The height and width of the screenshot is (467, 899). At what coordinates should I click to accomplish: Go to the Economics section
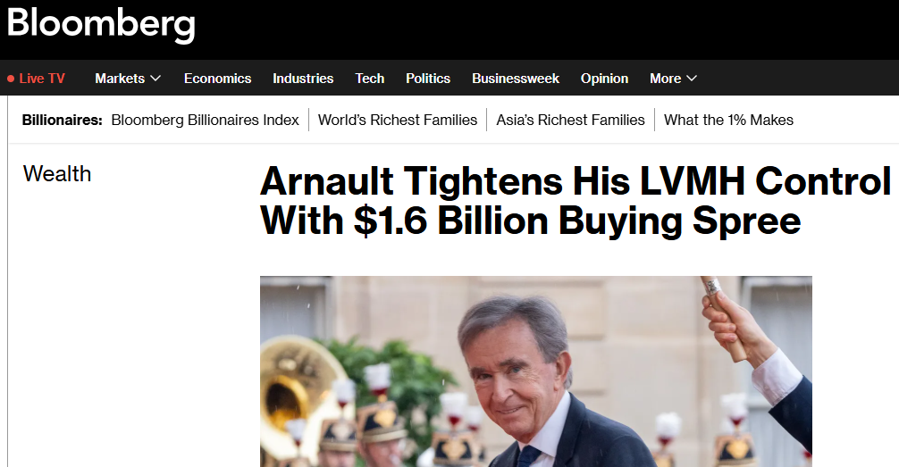(x=217, y=79)
